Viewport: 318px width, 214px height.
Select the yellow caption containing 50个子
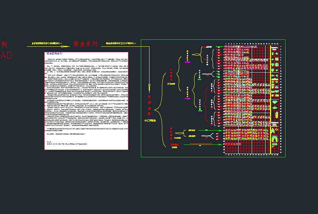[x=121, y=43]
